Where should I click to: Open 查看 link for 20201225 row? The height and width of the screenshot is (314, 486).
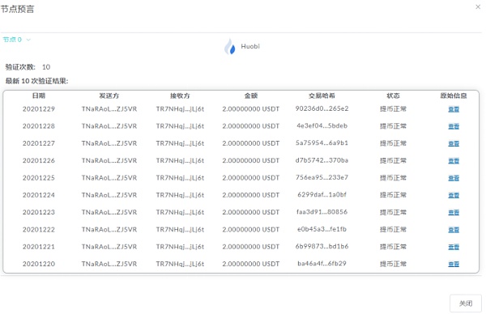[454, 178]
